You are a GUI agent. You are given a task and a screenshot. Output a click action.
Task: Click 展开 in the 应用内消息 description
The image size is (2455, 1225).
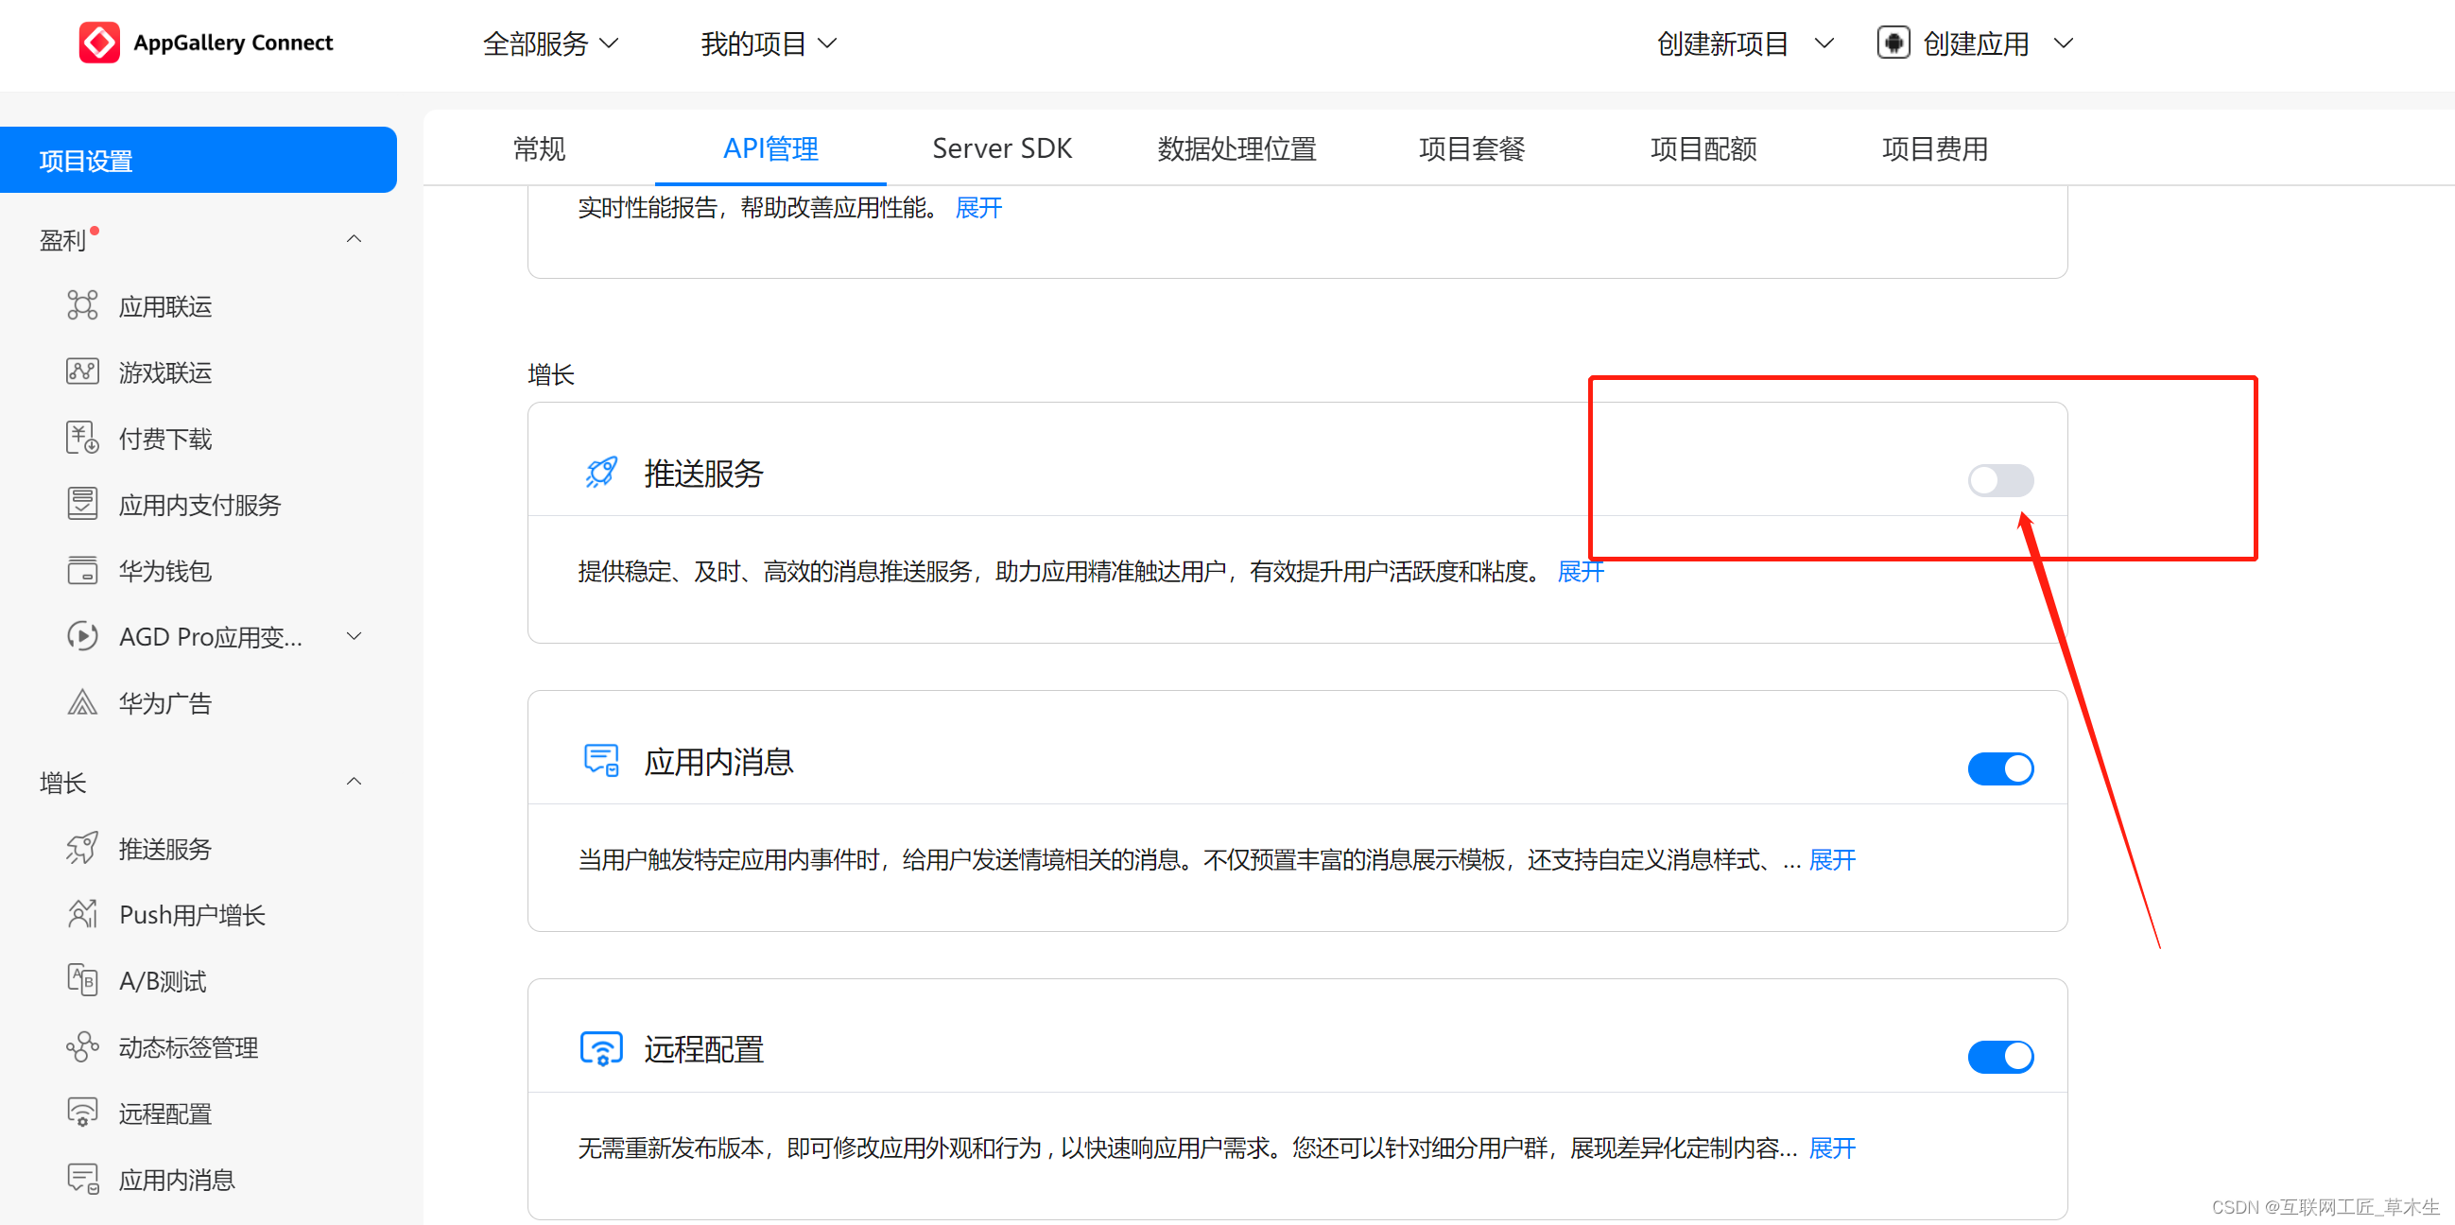1832,860
